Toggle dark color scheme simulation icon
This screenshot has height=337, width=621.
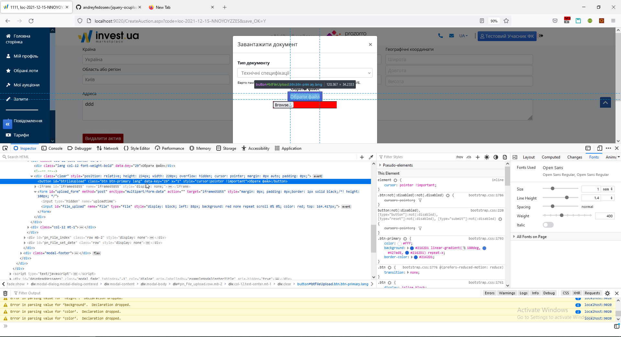(x=496, y=157)
